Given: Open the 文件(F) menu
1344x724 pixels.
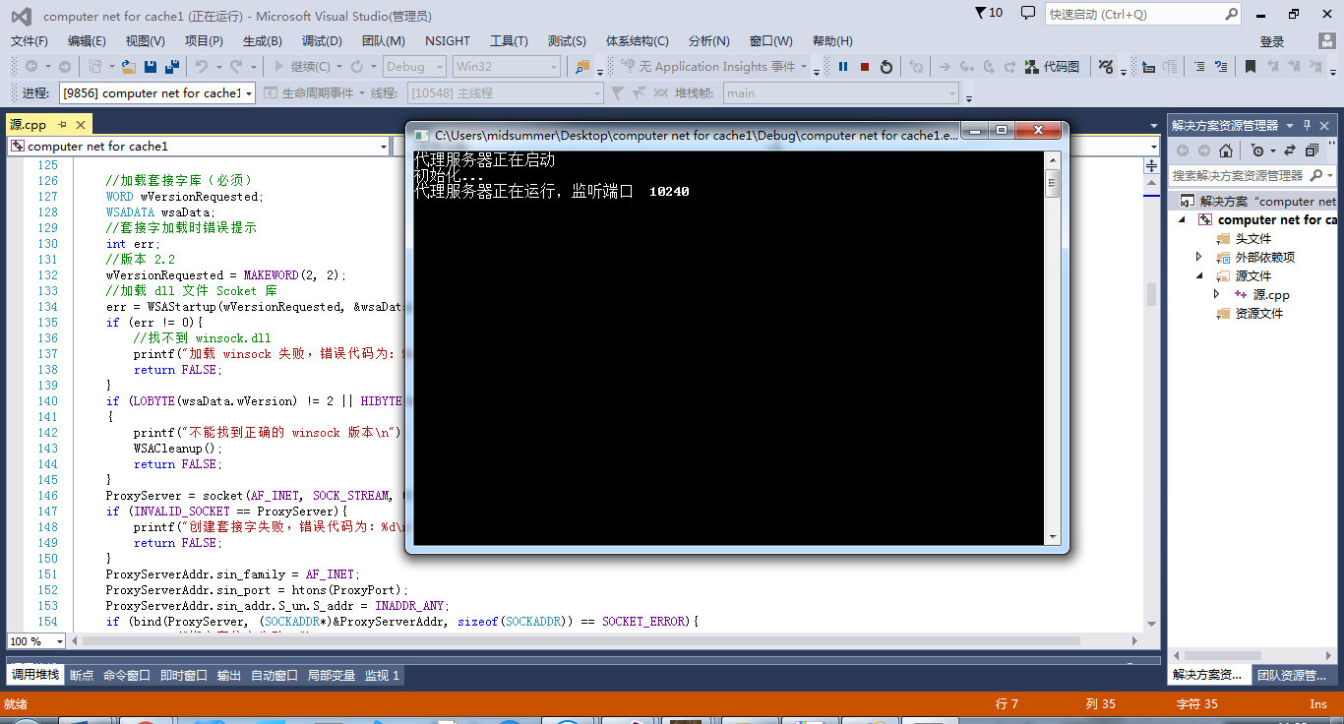Looking at the screenshot, I should (x=30, y=41).
